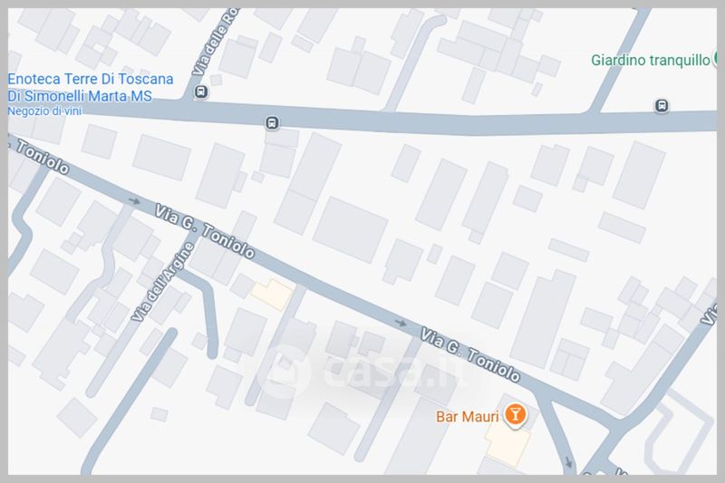725x483 pixels.
Task: Select the bus stop beside Via delle Ro street
Action: point(200,92)
